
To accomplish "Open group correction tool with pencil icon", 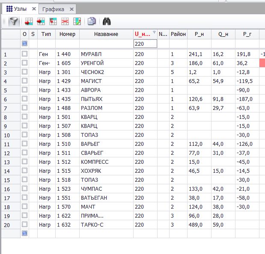I will tap(77, 21).
